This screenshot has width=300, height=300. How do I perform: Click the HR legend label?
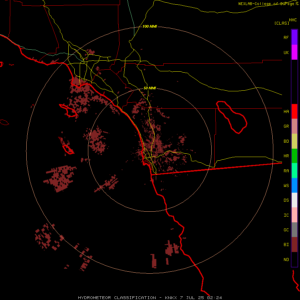(x=286, y=156)
